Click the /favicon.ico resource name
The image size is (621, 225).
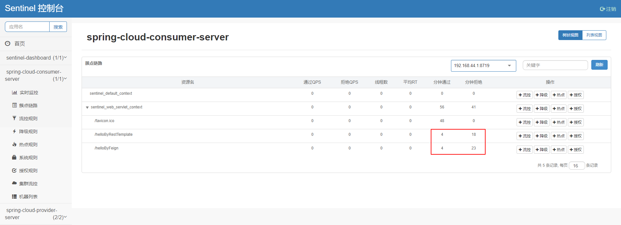(x=104, y=121)
